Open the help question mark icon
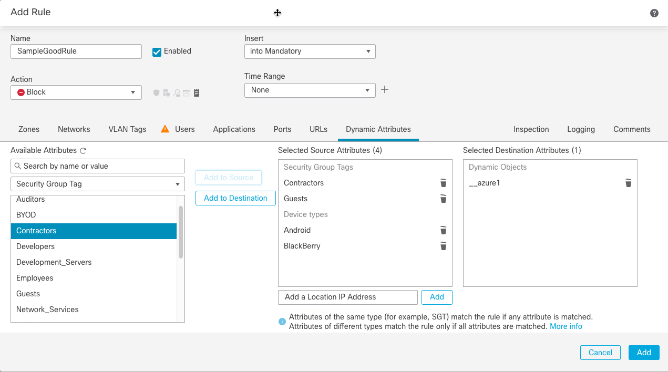This screenshot has height=372, width=668. [x=654, y=13]
